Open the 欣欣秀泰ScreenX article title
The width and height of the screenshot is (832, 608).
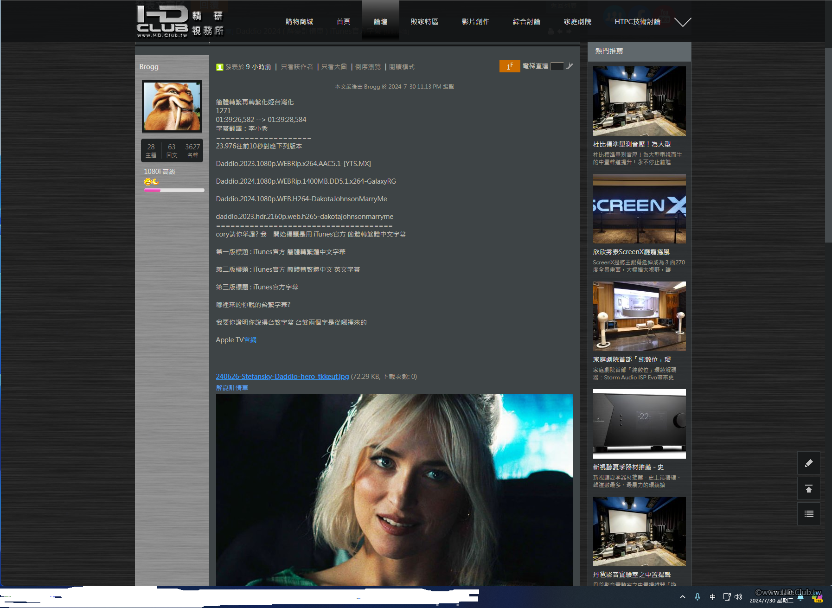[x=631, y=252]
